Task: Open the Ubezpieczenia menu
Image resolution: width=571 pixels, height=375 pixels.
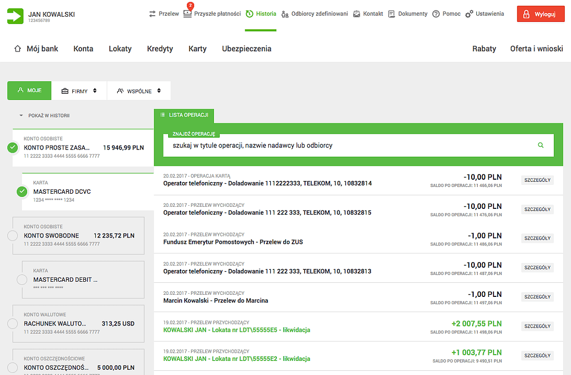Action: point(247,48)
